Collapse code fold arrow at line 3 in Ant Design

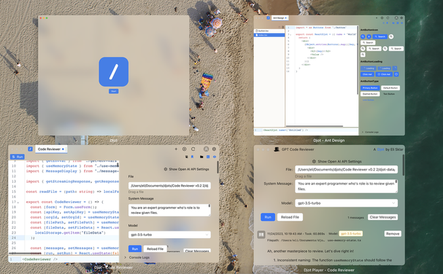290,34
